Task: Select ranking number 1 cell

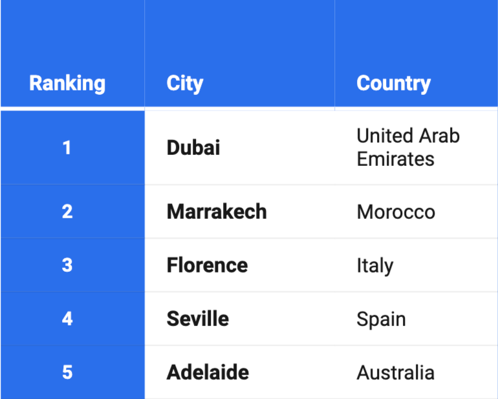Action: point(72,147)
